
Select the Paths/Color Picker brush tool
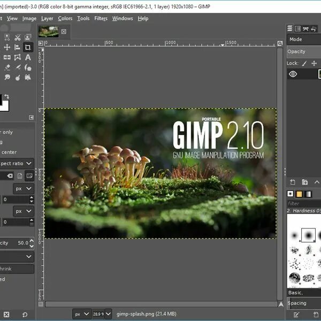click(7, 78)
